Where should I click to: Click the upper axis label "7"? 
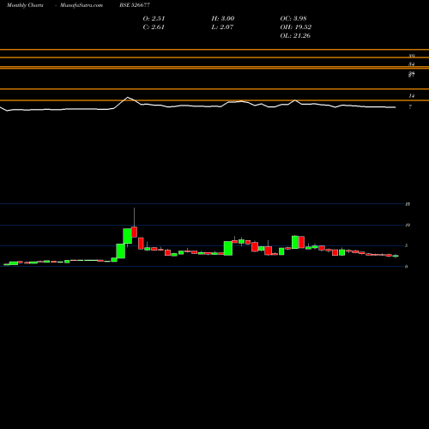(x=410, y=107)
